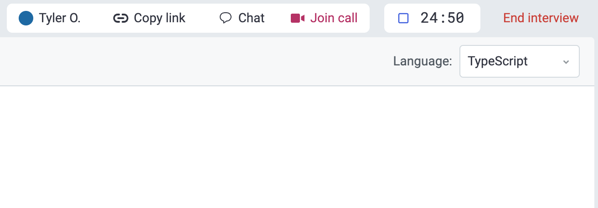Click the blue Tyler O. avatar circle
The image size is (598, 208).
(x=26, y=18)
